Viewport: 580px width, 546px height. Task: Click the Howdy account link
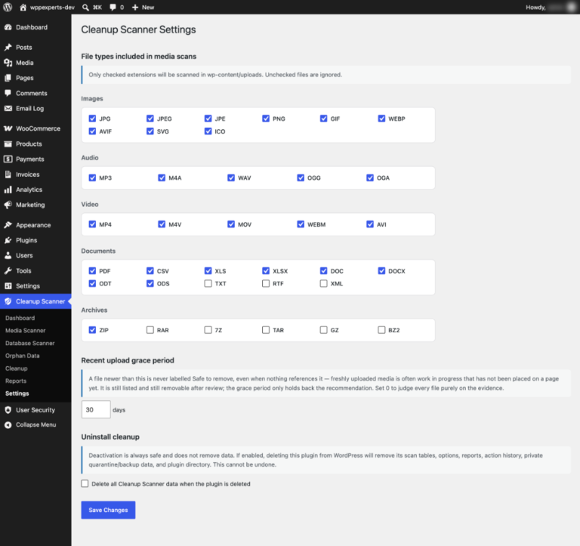(x=551, y=8)
